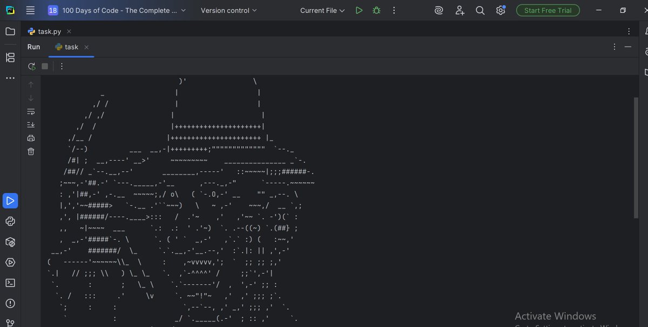Open the Project tool window folder icon
Image resolution: width=648 pixels, height=327 pixels.
tap(10, 31)
